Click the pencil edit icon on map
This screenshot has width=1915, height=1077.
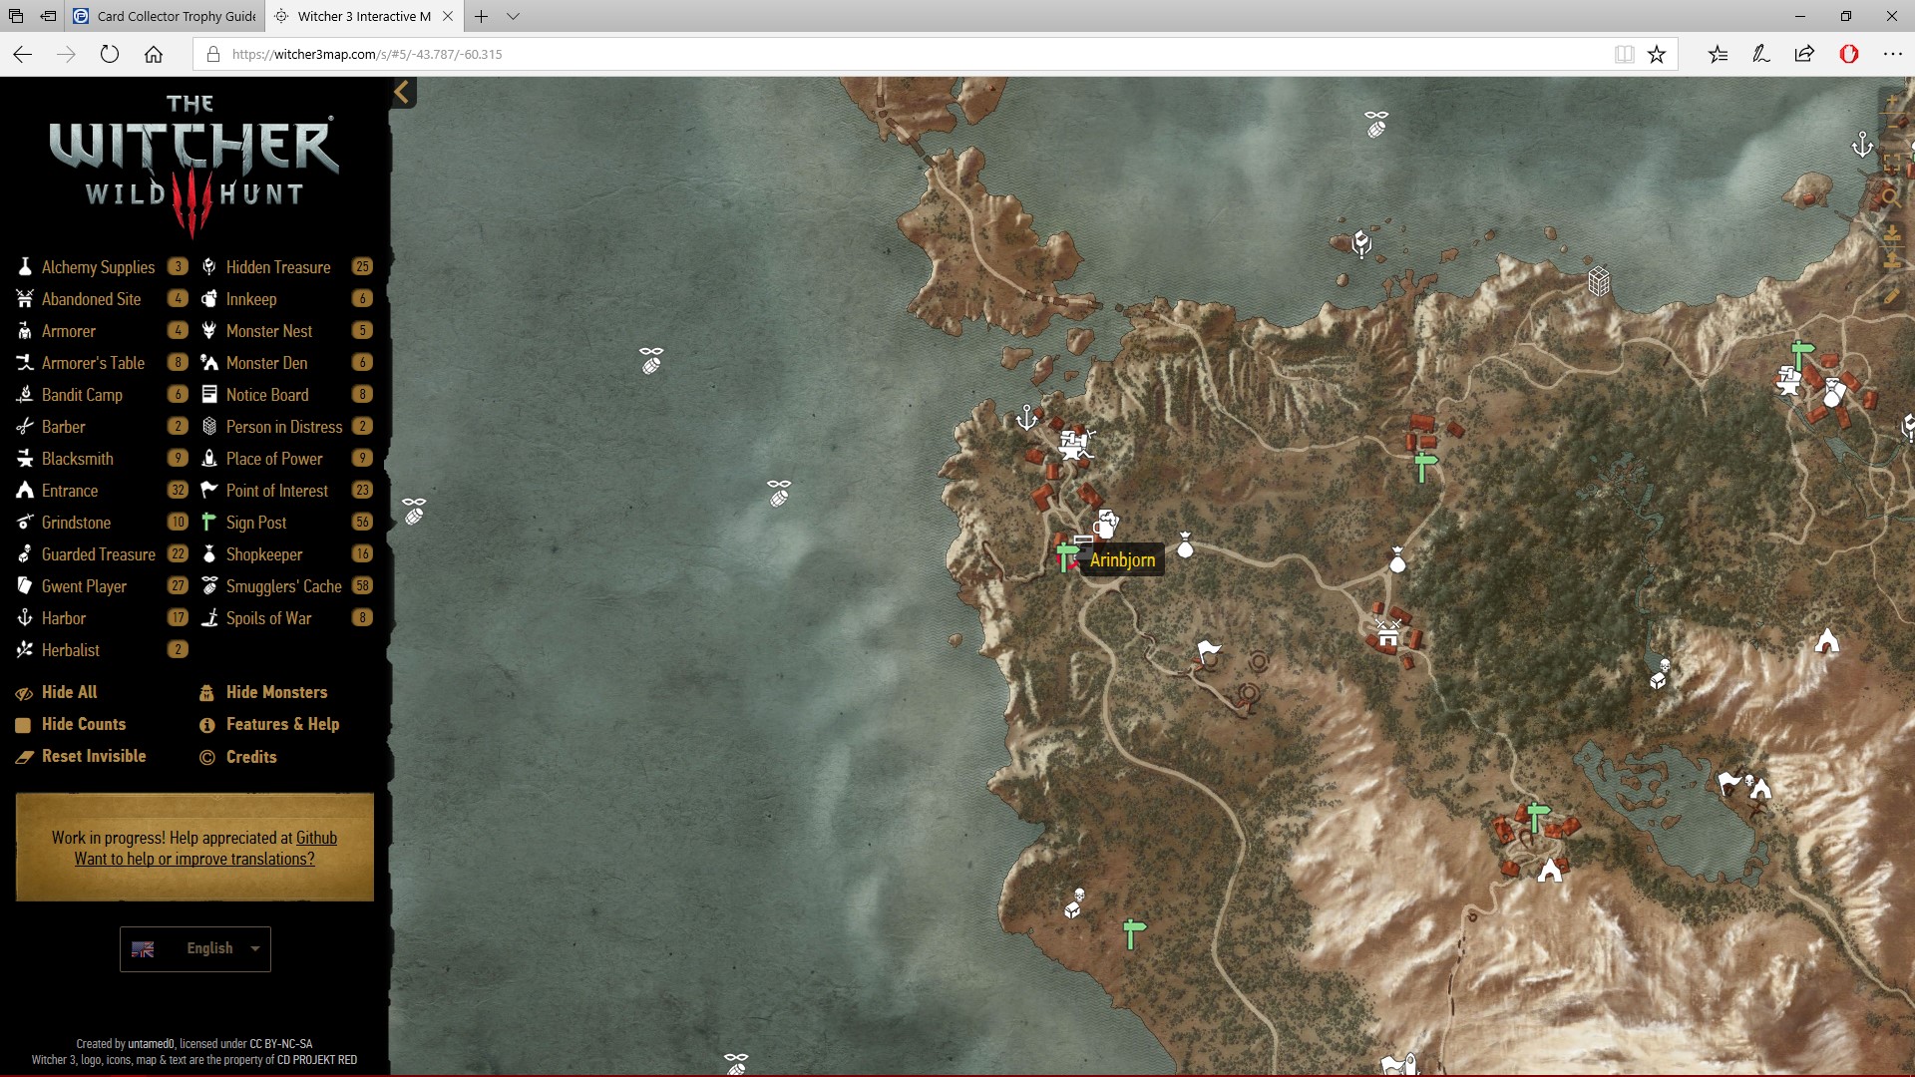1892,296
